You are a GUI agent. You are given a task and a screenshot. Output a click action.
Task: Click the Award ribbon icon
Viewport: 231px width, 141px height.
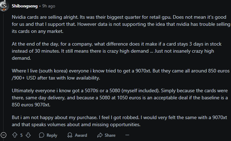coord(70,135)
